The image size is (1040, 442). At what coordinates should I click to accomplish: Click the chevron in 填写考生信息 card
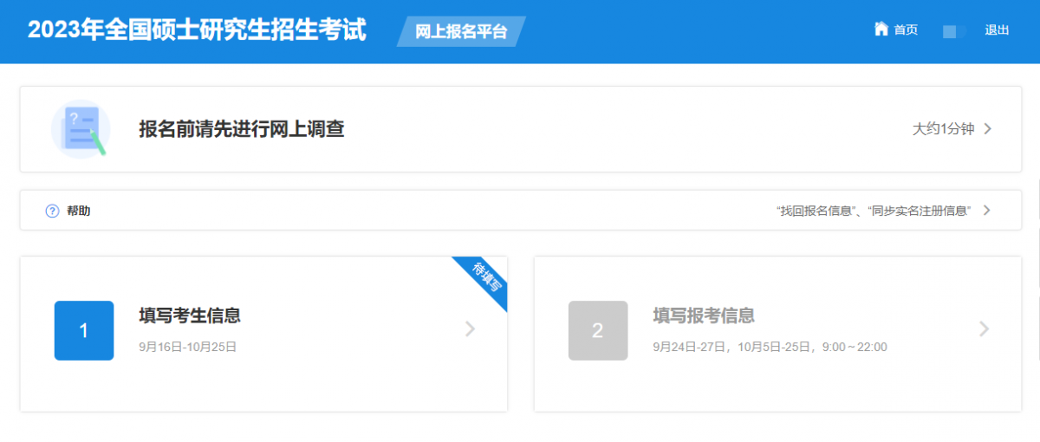click(x=470, y=328)
